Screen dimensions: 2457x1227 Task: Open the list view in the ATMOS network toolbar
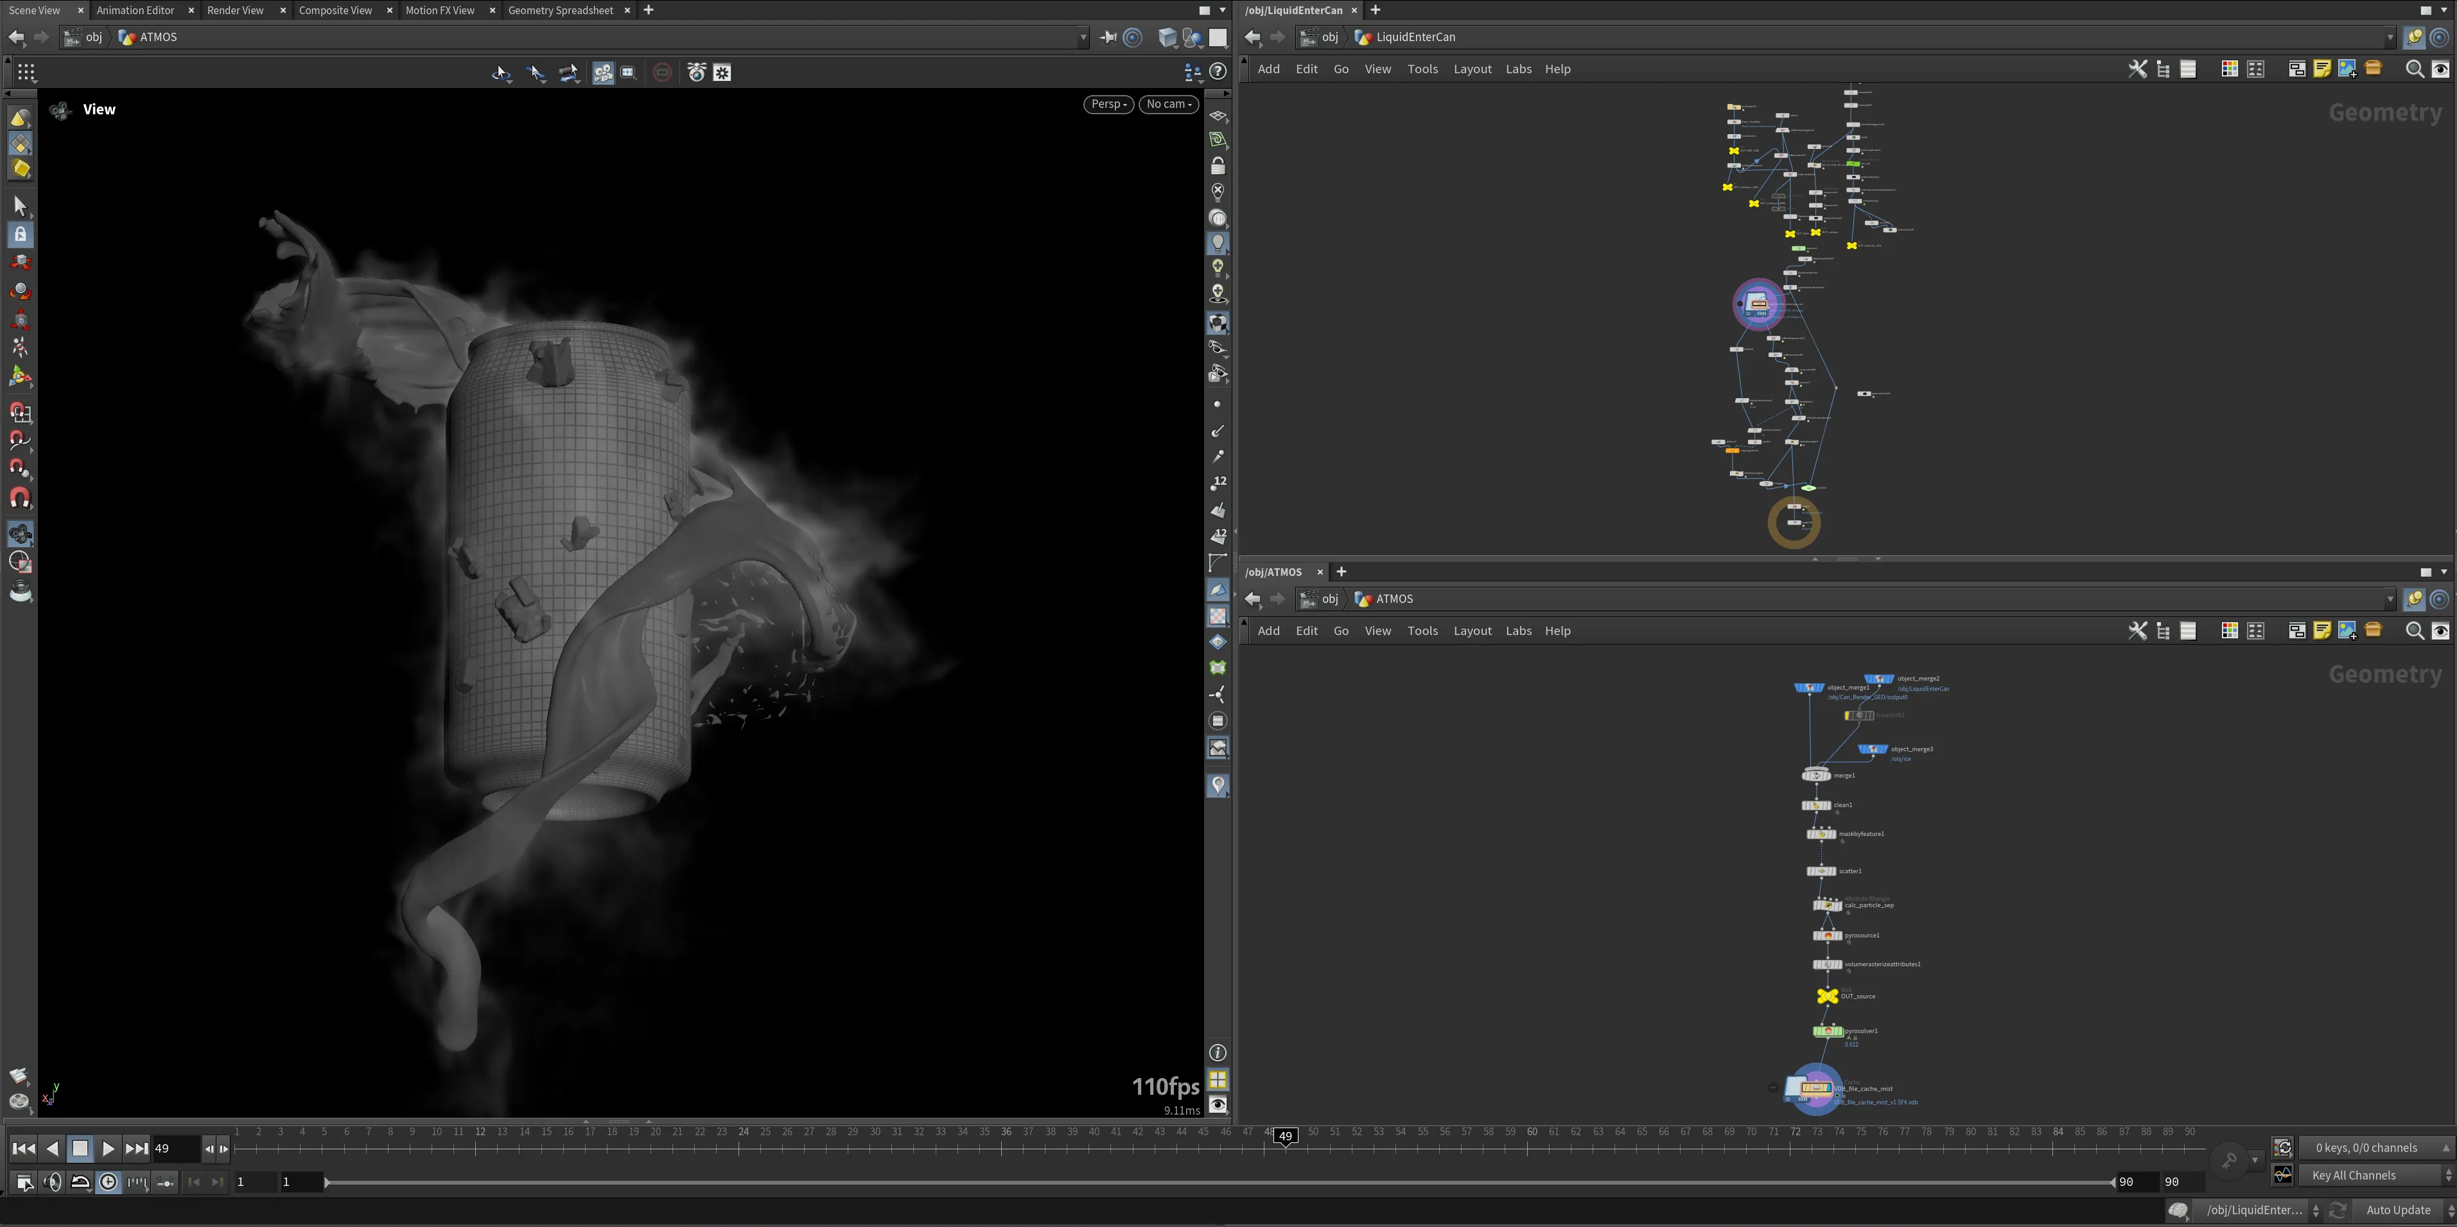2188,630
